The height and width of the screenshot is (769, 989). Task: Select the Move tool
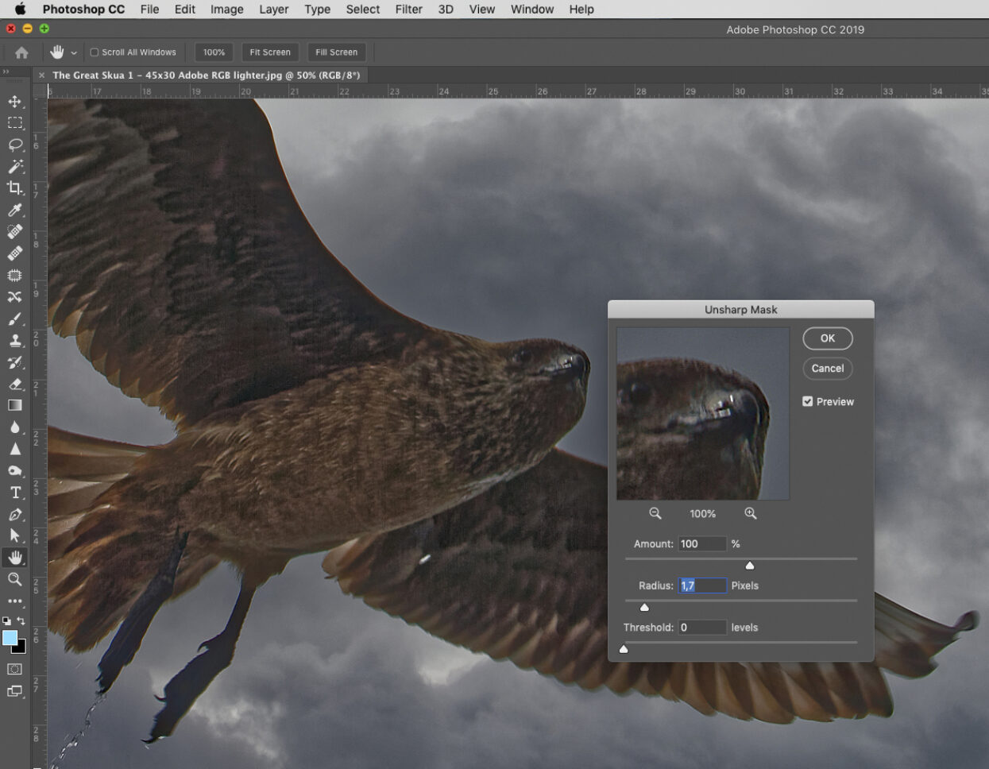point(15,102)
